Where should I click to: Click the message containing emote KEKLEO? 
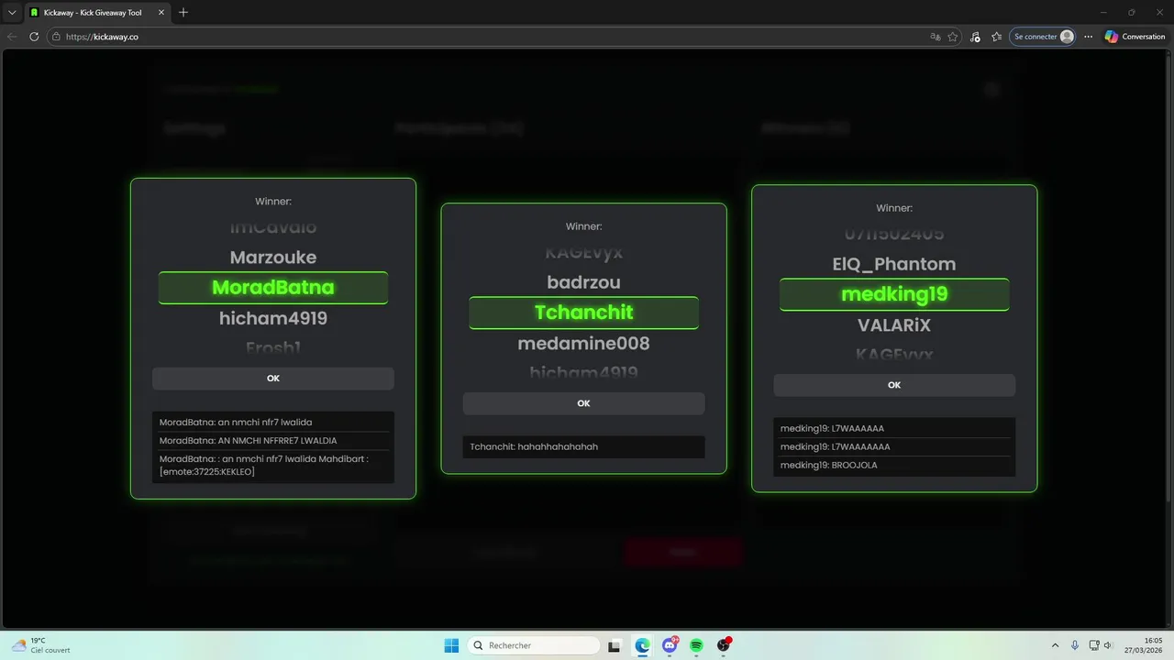click(x=273, y=465)
